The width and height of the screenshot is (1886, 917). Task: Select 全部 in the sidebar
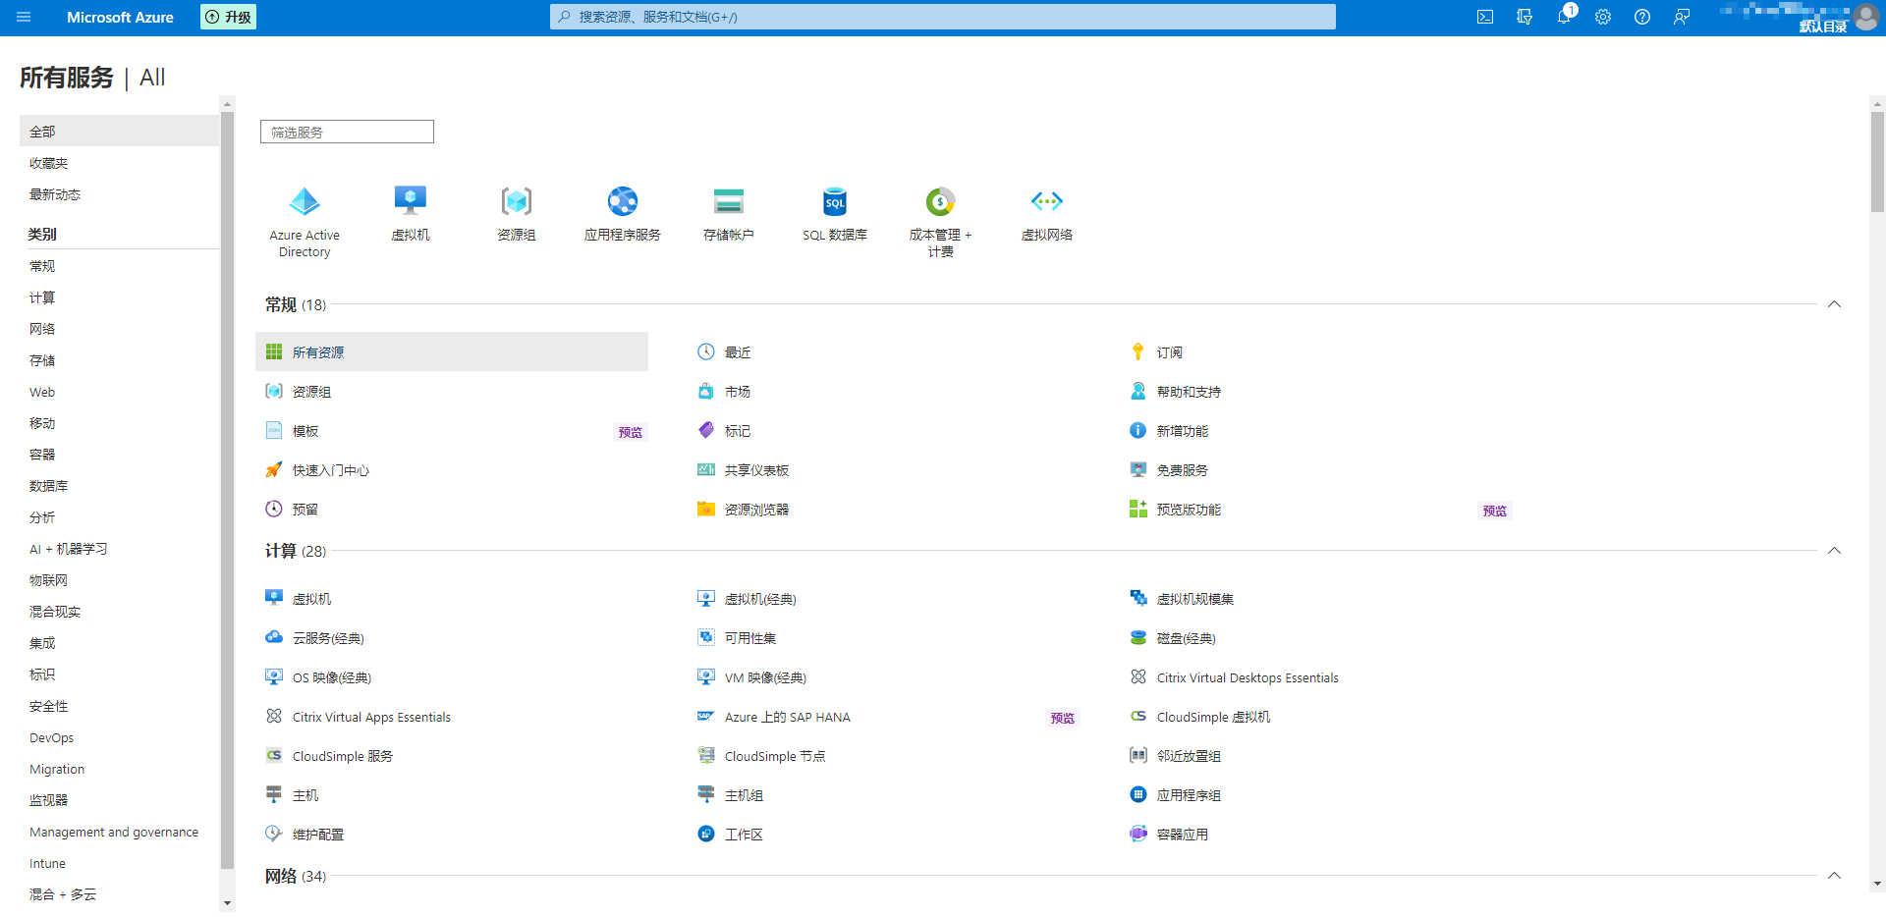[119, 131]
